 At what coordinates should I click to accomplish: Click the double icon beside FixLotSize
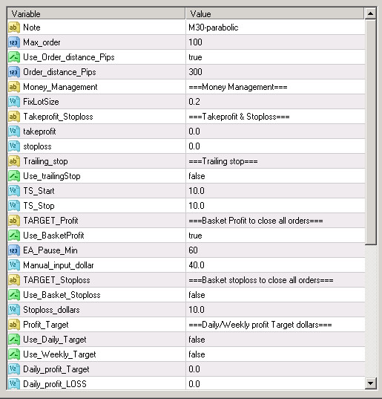coord(13,102)
